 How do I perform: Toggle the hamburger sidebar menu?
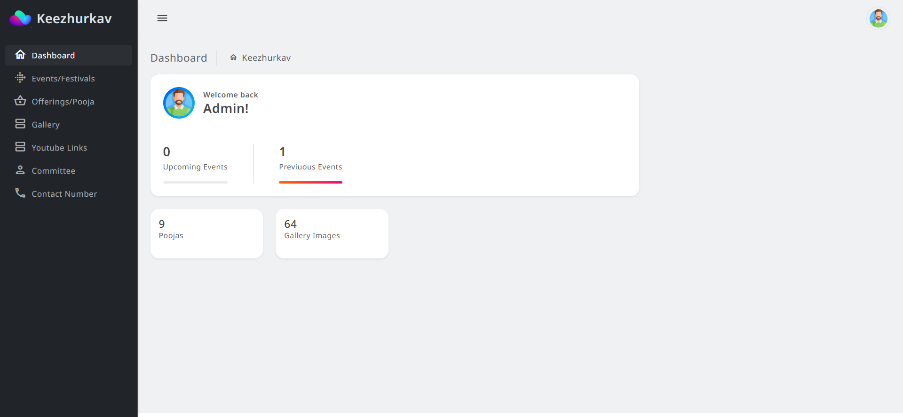pyautogui.click(x=162, y=18)
